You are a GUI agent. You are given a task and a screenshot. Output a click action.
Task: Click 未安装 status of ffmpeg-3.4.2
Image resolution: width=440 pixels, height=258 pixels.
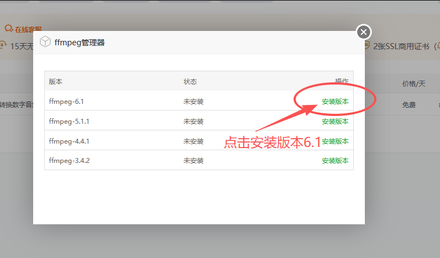(x=193, y=161)
